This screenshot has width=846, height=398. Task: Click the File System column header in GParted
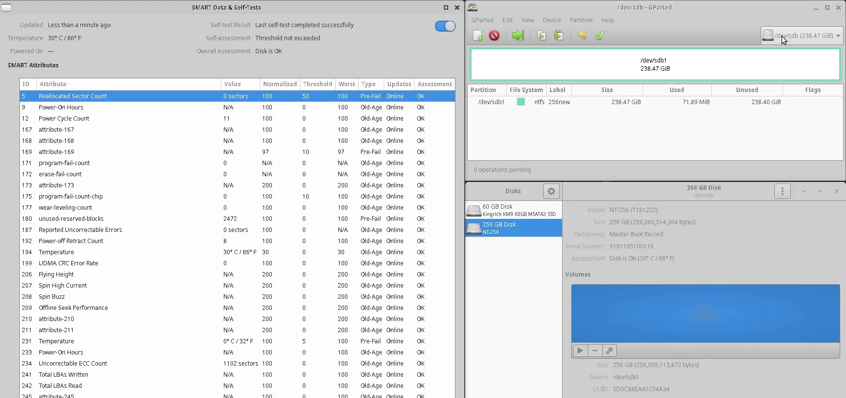point(526,90)
